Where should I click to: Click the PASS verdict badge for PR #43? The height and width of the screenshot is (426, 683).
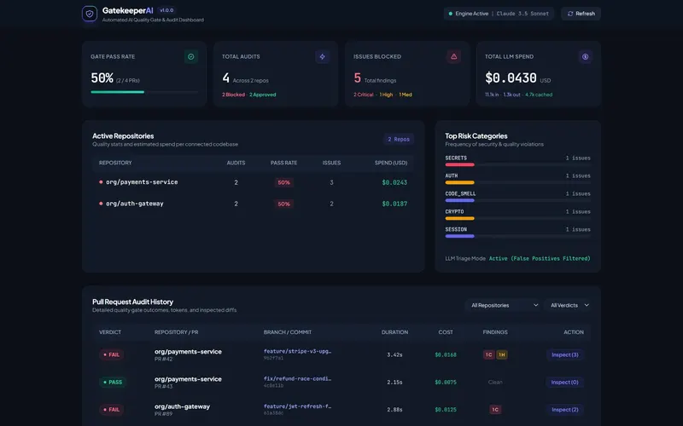point(113,382)
